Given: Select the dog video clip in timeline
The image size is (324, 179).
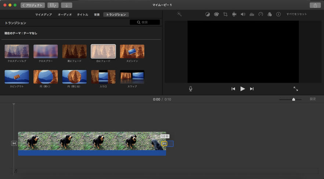Looking at the screenshot, I should click(x=92, y=141).
